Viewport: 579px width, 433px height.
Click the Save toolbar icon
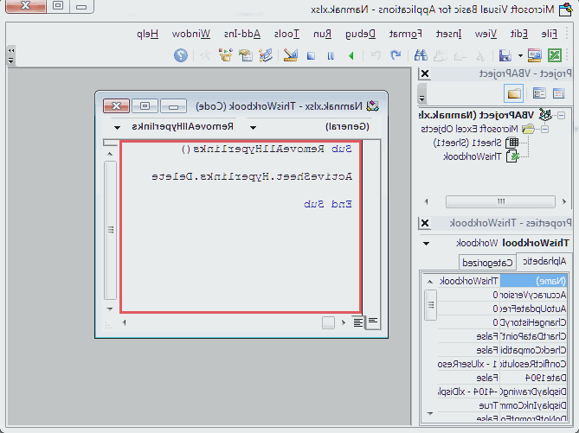point(504,55)
